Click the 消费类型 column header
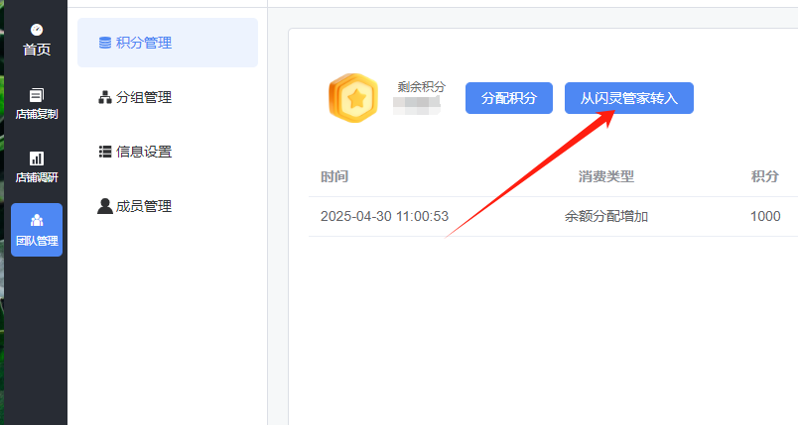The width and height of the screenshot is (798, 425). (606, 176)
